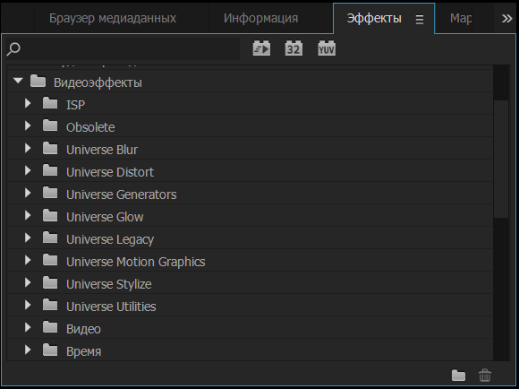The image size is (519, 389).
Task: Expand the ISP folder arrow
Action: (x=28, y=103)
